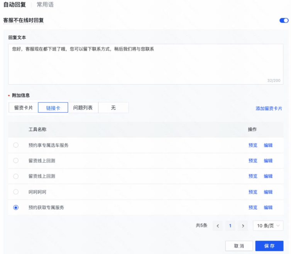Click inside the 回复文本 text area

click(145, 64)
